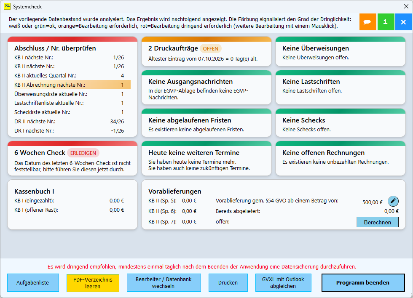Click the Abschluss / Nr. überprüfen heading

[55, 48]
